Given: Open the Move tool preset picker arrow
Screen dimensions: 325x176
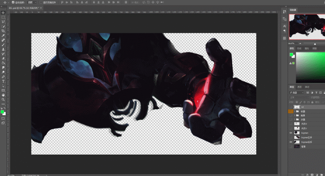Looking at the screenshot, I should coord(8,2).
